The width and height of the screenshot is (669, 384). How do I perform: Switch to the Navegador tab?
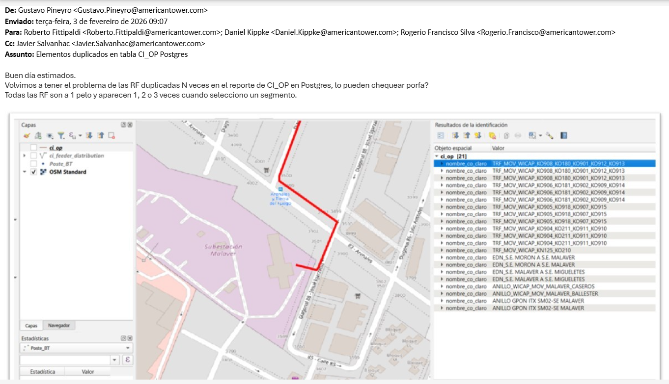tap(59, 326)
